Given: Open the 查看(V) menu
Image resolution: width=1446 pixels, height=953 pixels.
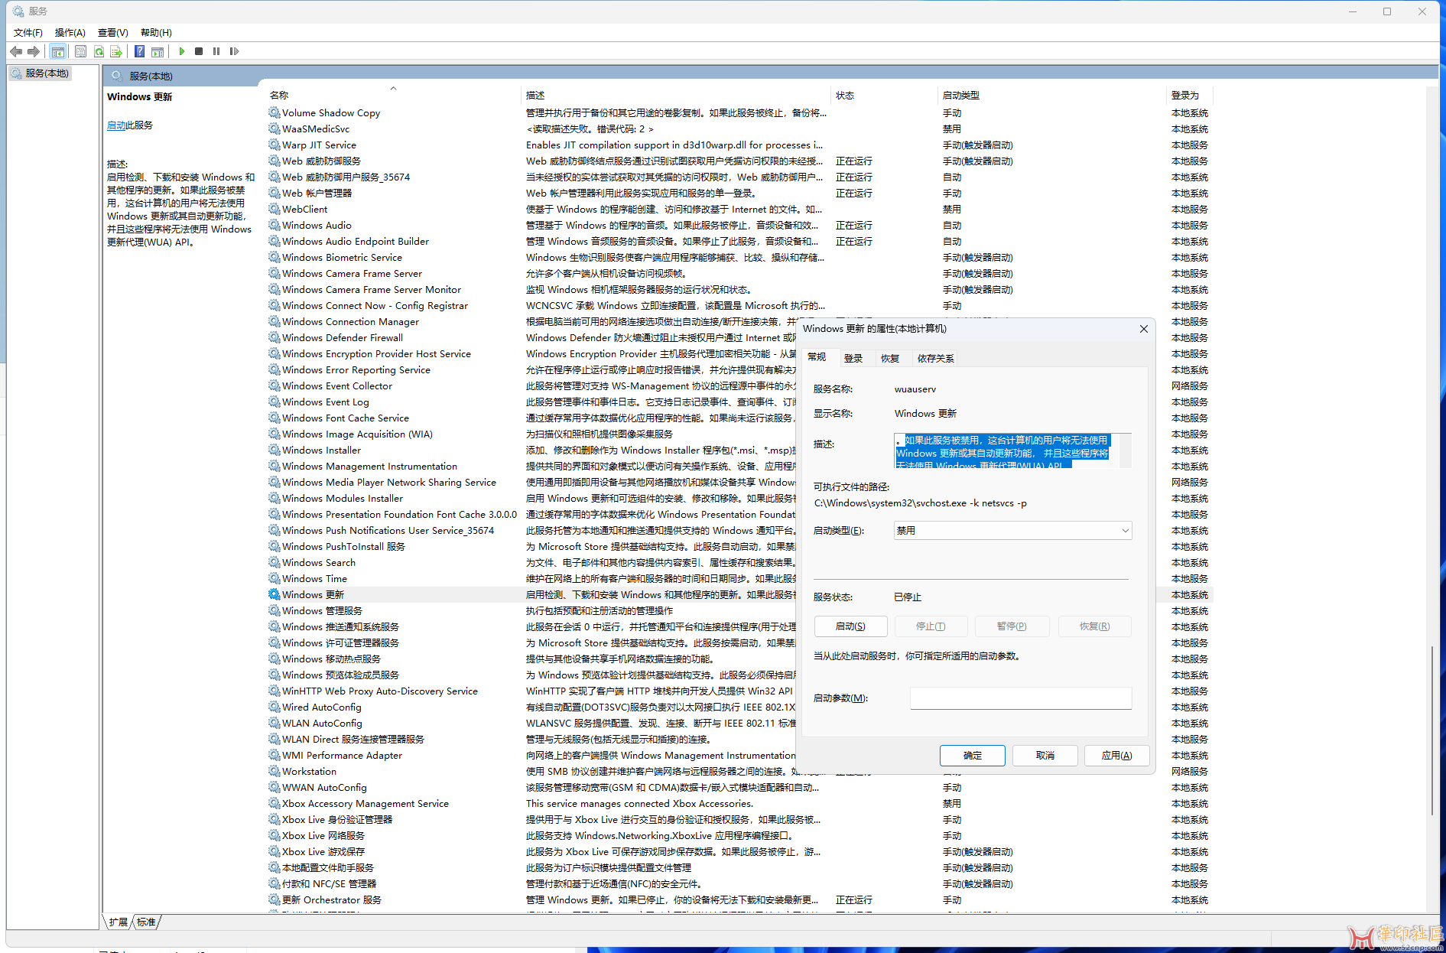Looking at the screenshot, I should tap(113, 33).
